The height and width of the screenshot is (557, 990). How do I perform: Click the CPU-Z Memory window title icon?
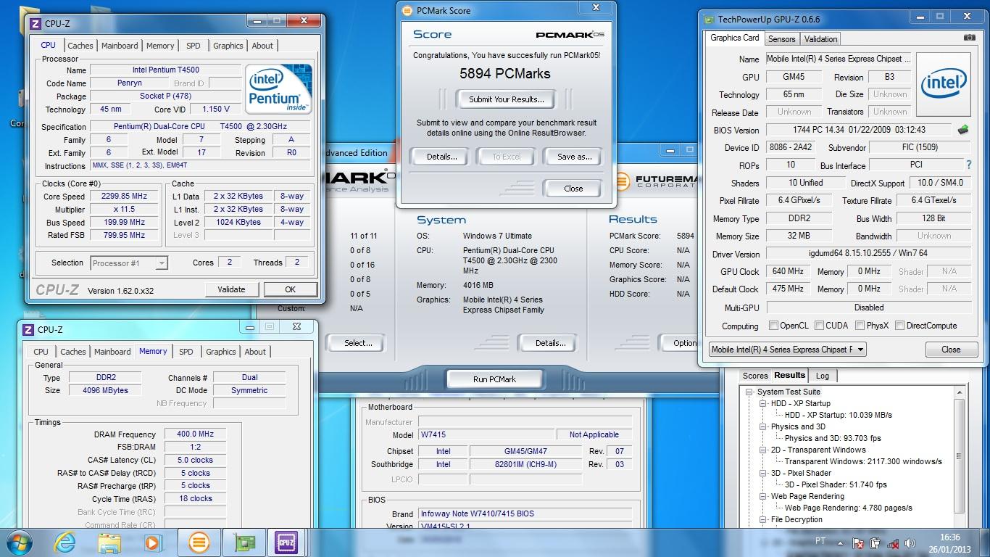point(28,329)
